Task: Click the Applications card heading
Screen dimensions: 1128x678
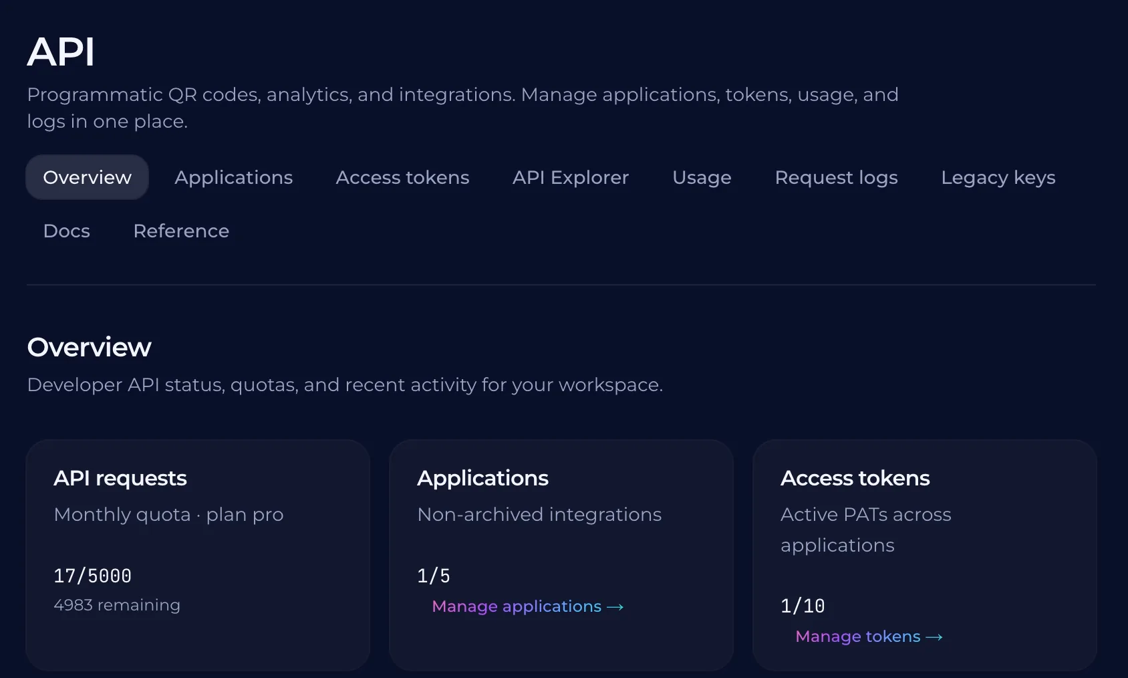Action: click(482, 478)
